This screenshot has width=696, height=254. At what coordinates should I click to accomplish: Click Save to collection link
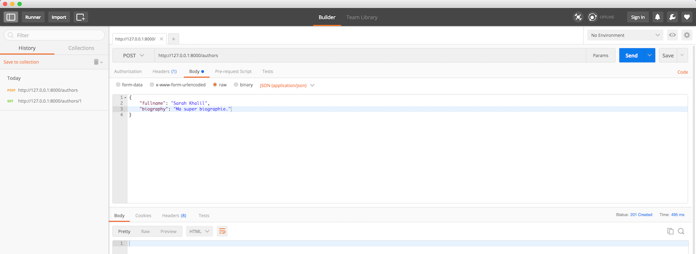21,62
